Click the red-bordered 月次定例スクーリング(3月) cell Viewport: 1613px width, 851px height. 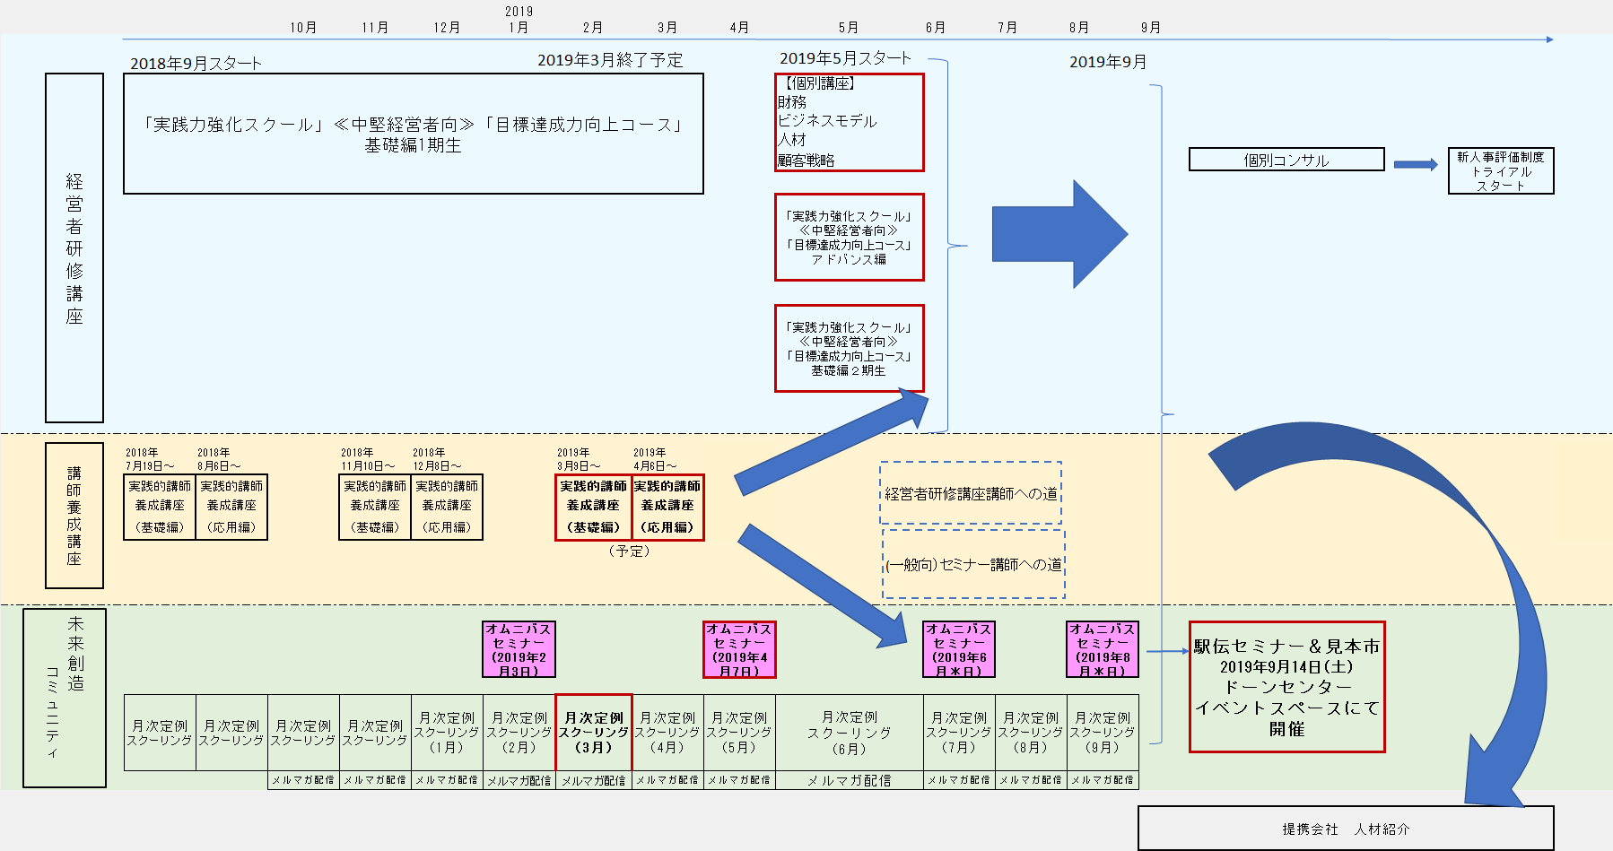tap(593, 732)
